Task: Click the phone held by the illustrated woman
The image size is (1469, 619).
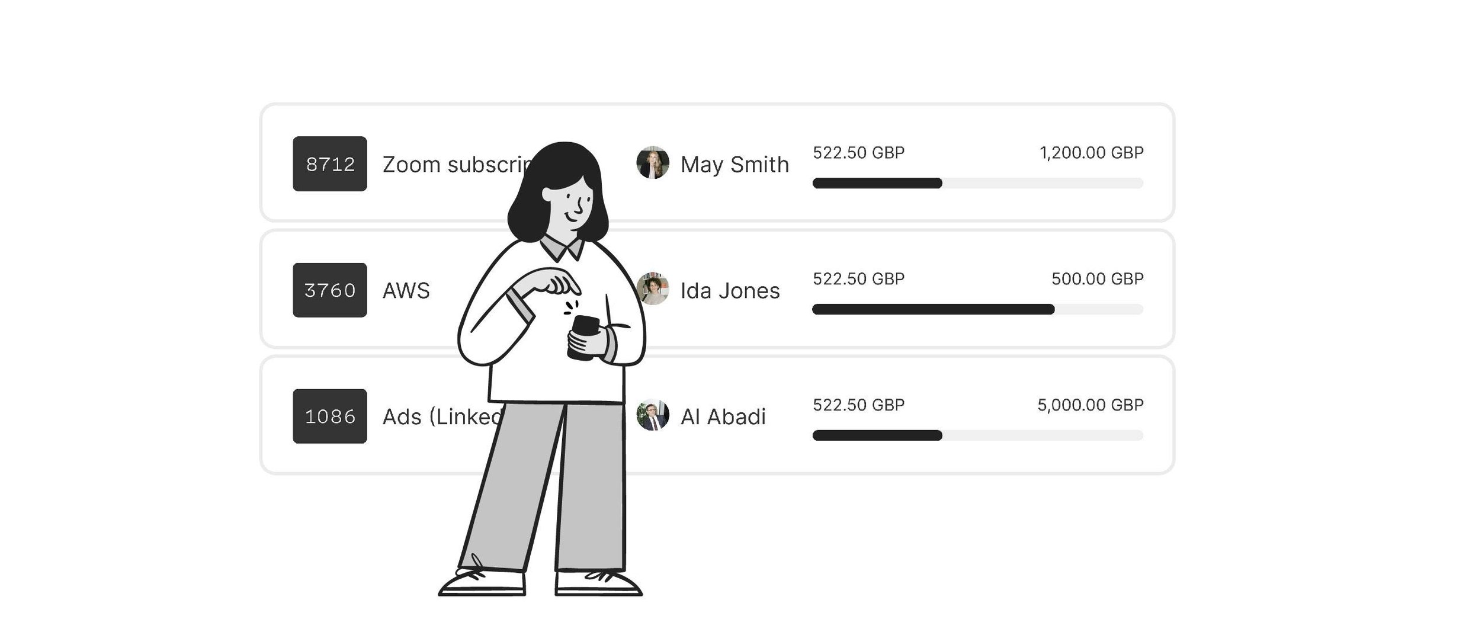Action: click(x=583, y=338)
